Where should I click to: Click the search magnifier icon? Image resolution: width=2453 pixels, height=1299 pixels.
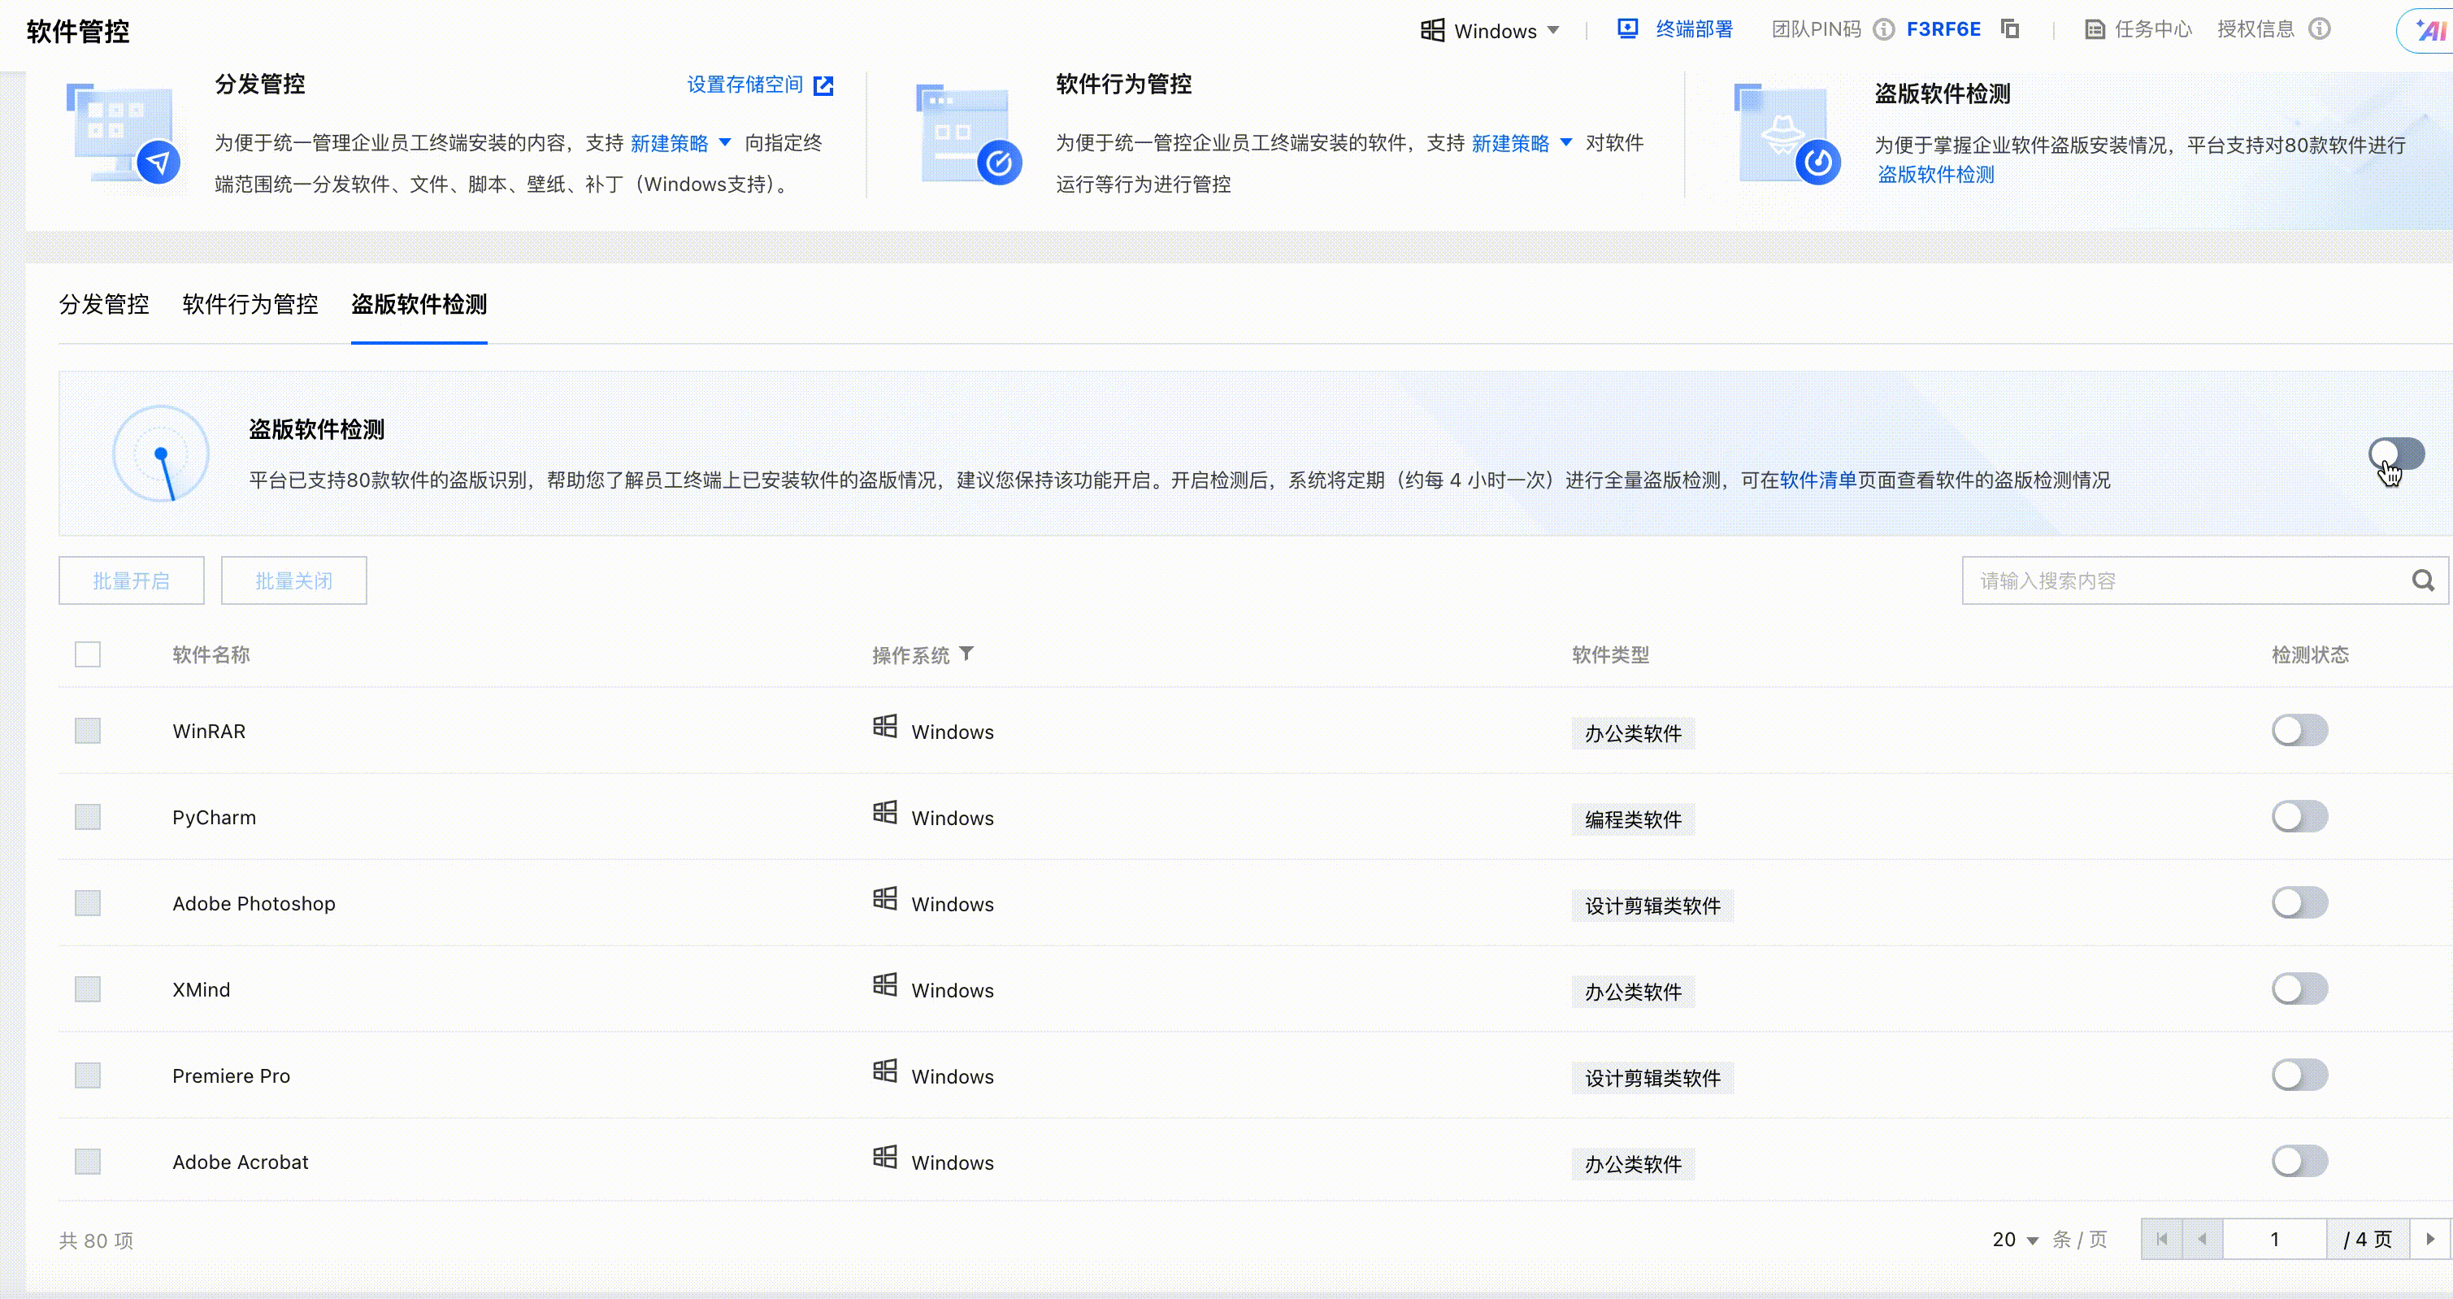[2423, 581]
